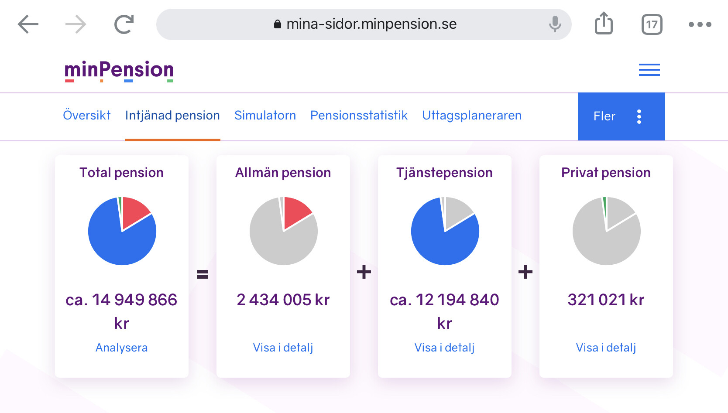The width and height of the screenshot is (728, 413).
Task: Open the tab switcher showing 17 tabs
Action: pyautogui.click(x=652, y=24)
